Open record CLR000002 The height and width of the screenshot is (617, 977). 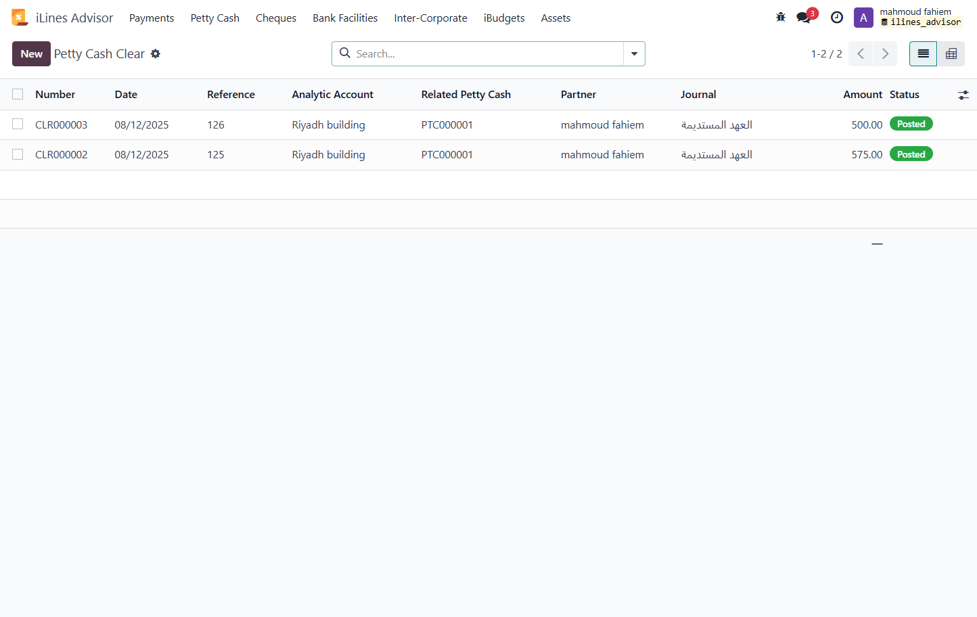coord(62,154)
